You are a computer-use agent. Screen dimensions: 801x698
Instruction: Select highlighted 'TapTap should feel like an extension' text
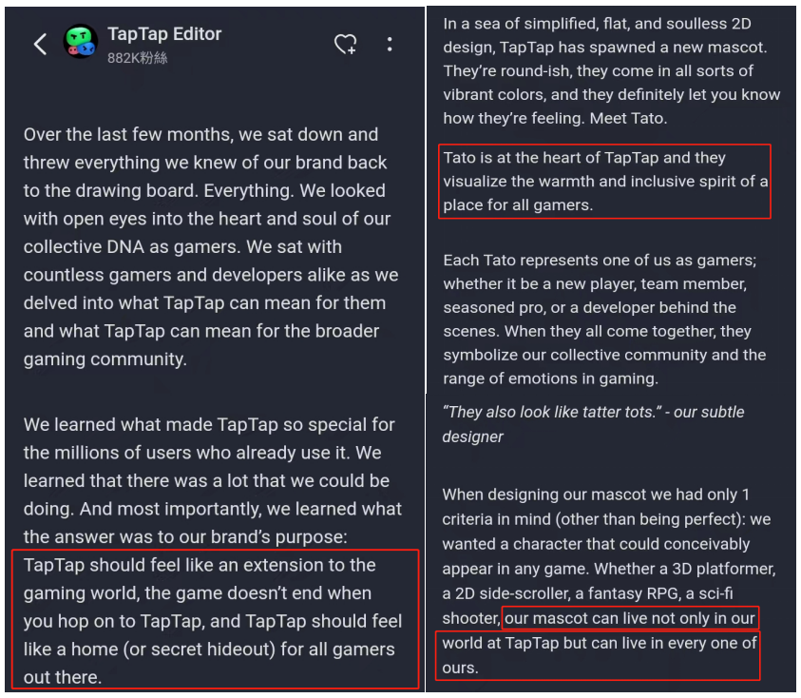click(x=215, y=619)
